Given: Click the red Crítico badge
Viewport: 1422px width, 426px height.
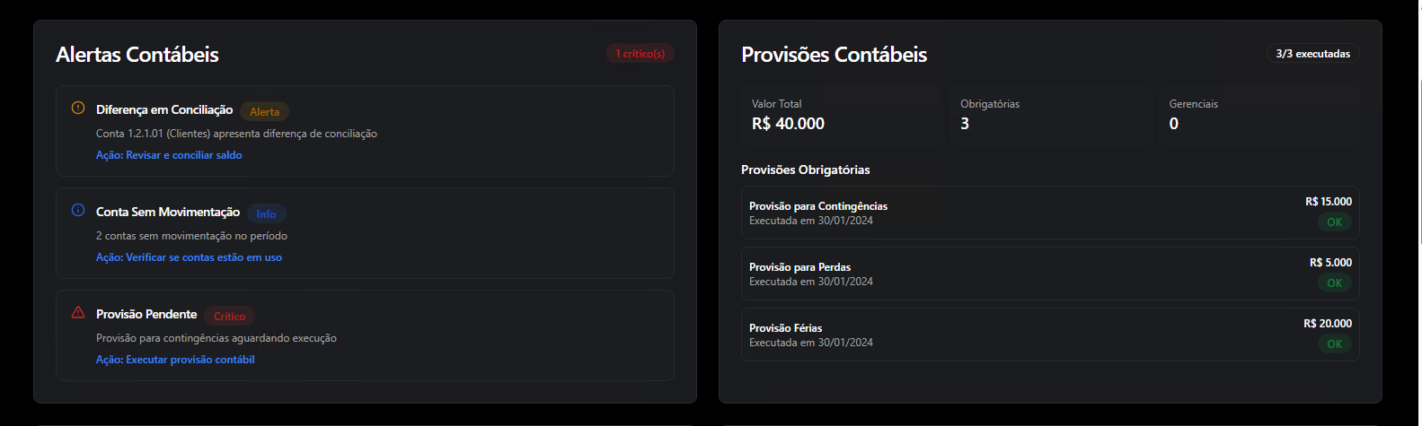Looking at the screenshot, I should click(229, 317).
